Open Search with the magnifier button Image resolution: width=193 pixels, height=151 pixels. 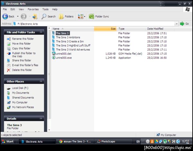click(x=48, y=16)
